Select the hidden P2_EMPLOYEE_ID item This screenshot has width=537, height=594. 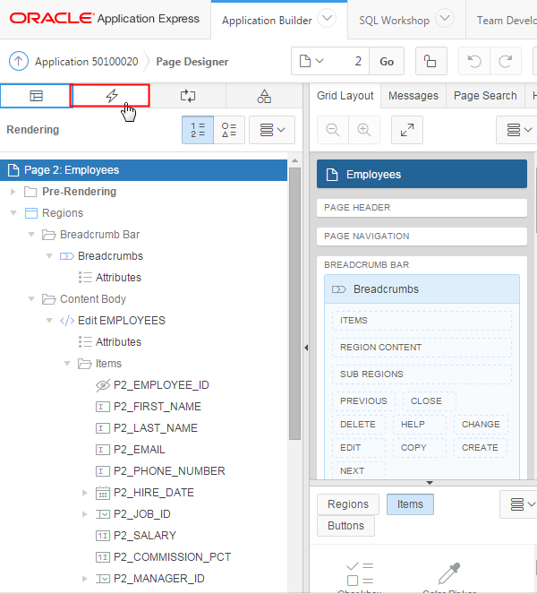click(x=161, y=385)
